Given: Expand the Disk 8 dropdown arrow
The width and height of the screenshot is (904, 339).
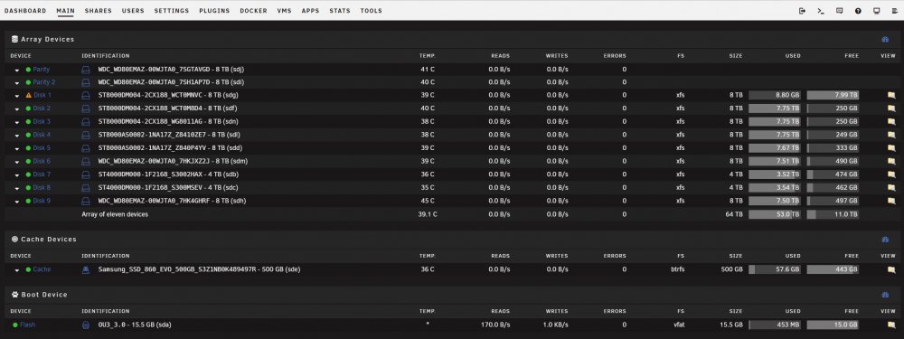Looking at the screenshot, I should tap(16, 189).
